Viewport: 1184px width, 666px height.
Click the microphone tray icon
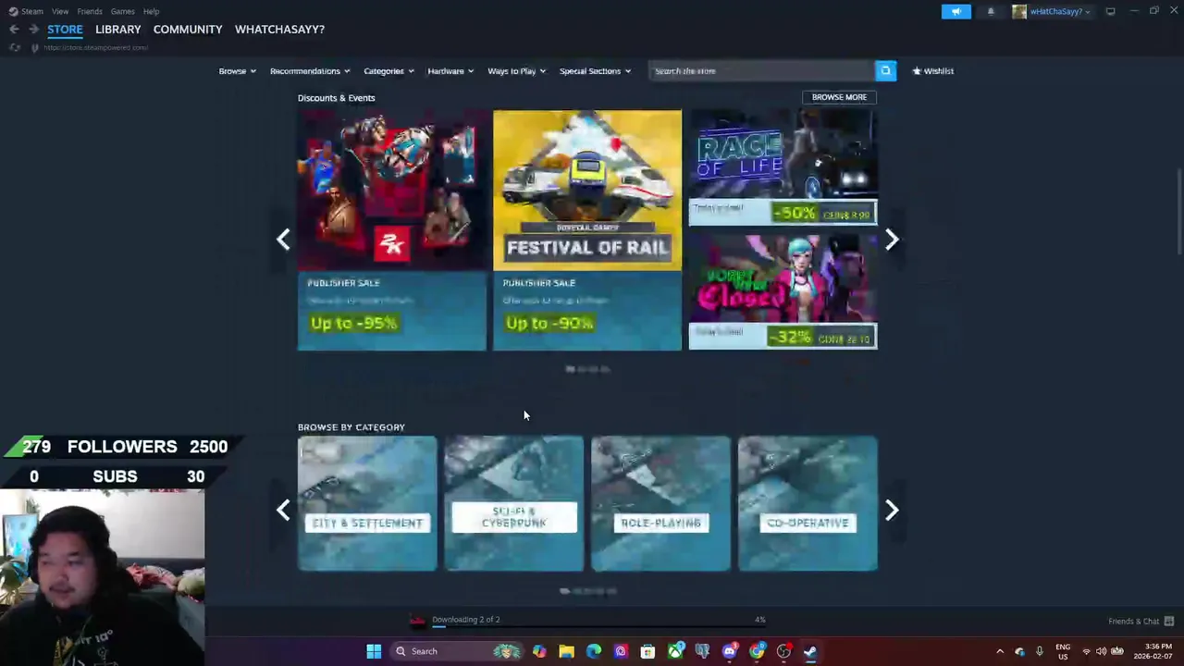coord(1040,651)
